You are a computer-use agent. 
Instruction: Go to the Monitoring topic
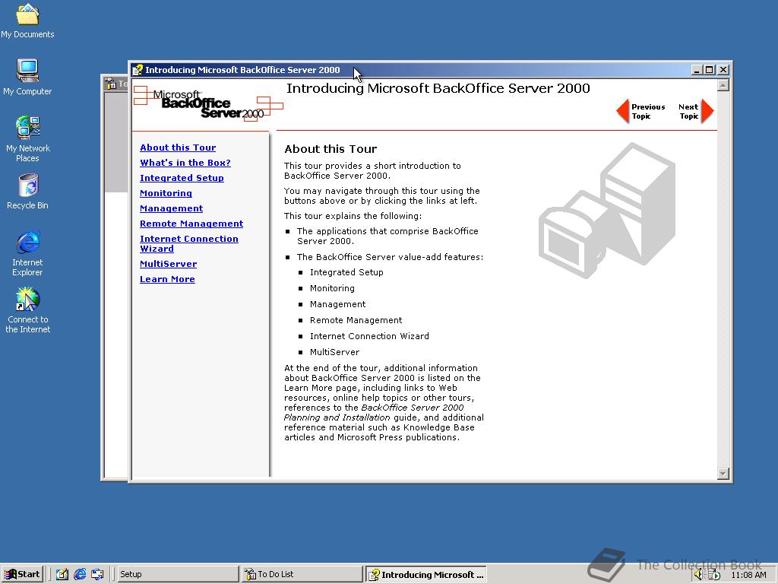166,193
